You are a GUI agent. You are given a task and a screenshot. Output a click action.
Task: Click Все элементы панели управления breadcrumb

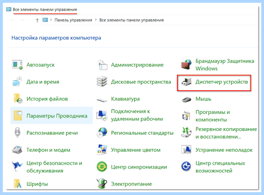point(132,20)
